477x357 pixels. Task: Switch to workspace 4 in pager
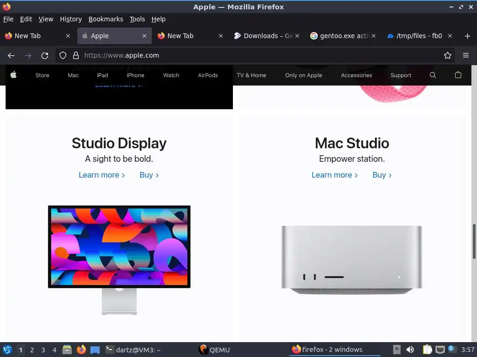point(55,350)
